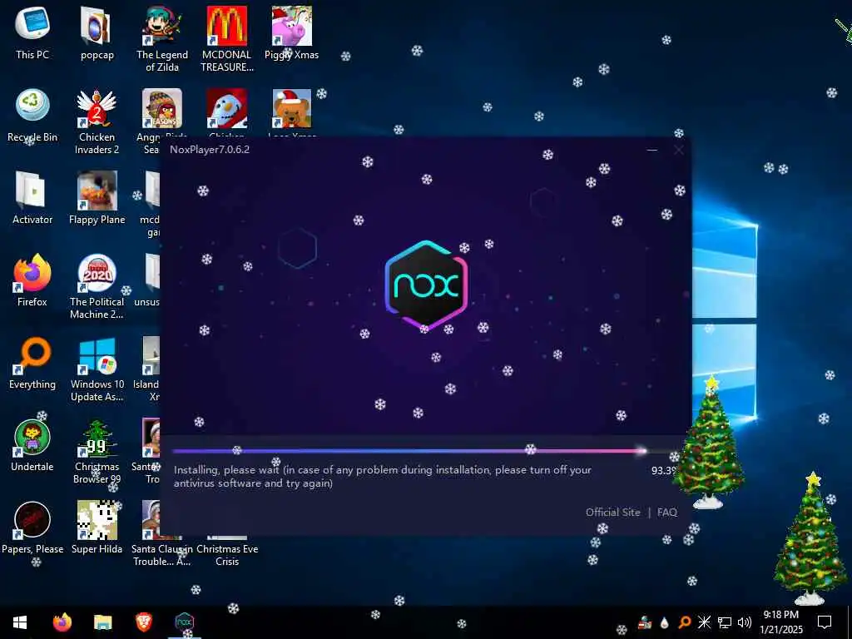Screen dimensions: 852x639
Task: Open the Official Site link
Action: point(612,512)
